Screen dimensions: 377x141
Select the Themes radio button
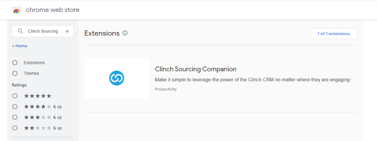pyautogui.click(x=15, y=73)
